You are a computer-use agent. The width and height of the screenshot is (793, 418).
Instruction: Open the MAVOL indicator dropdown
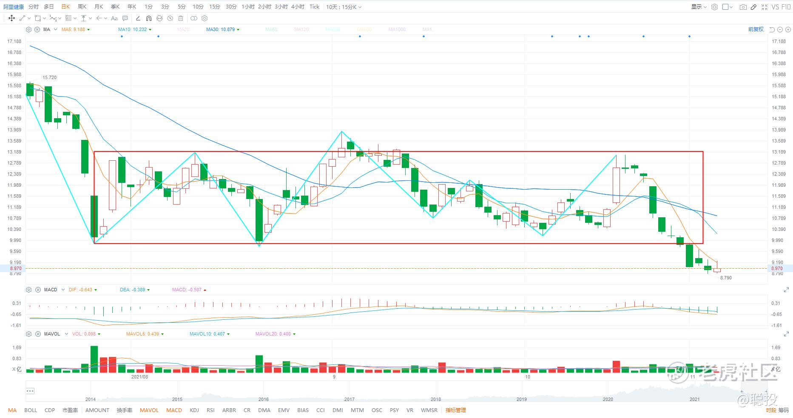point(66,334)
